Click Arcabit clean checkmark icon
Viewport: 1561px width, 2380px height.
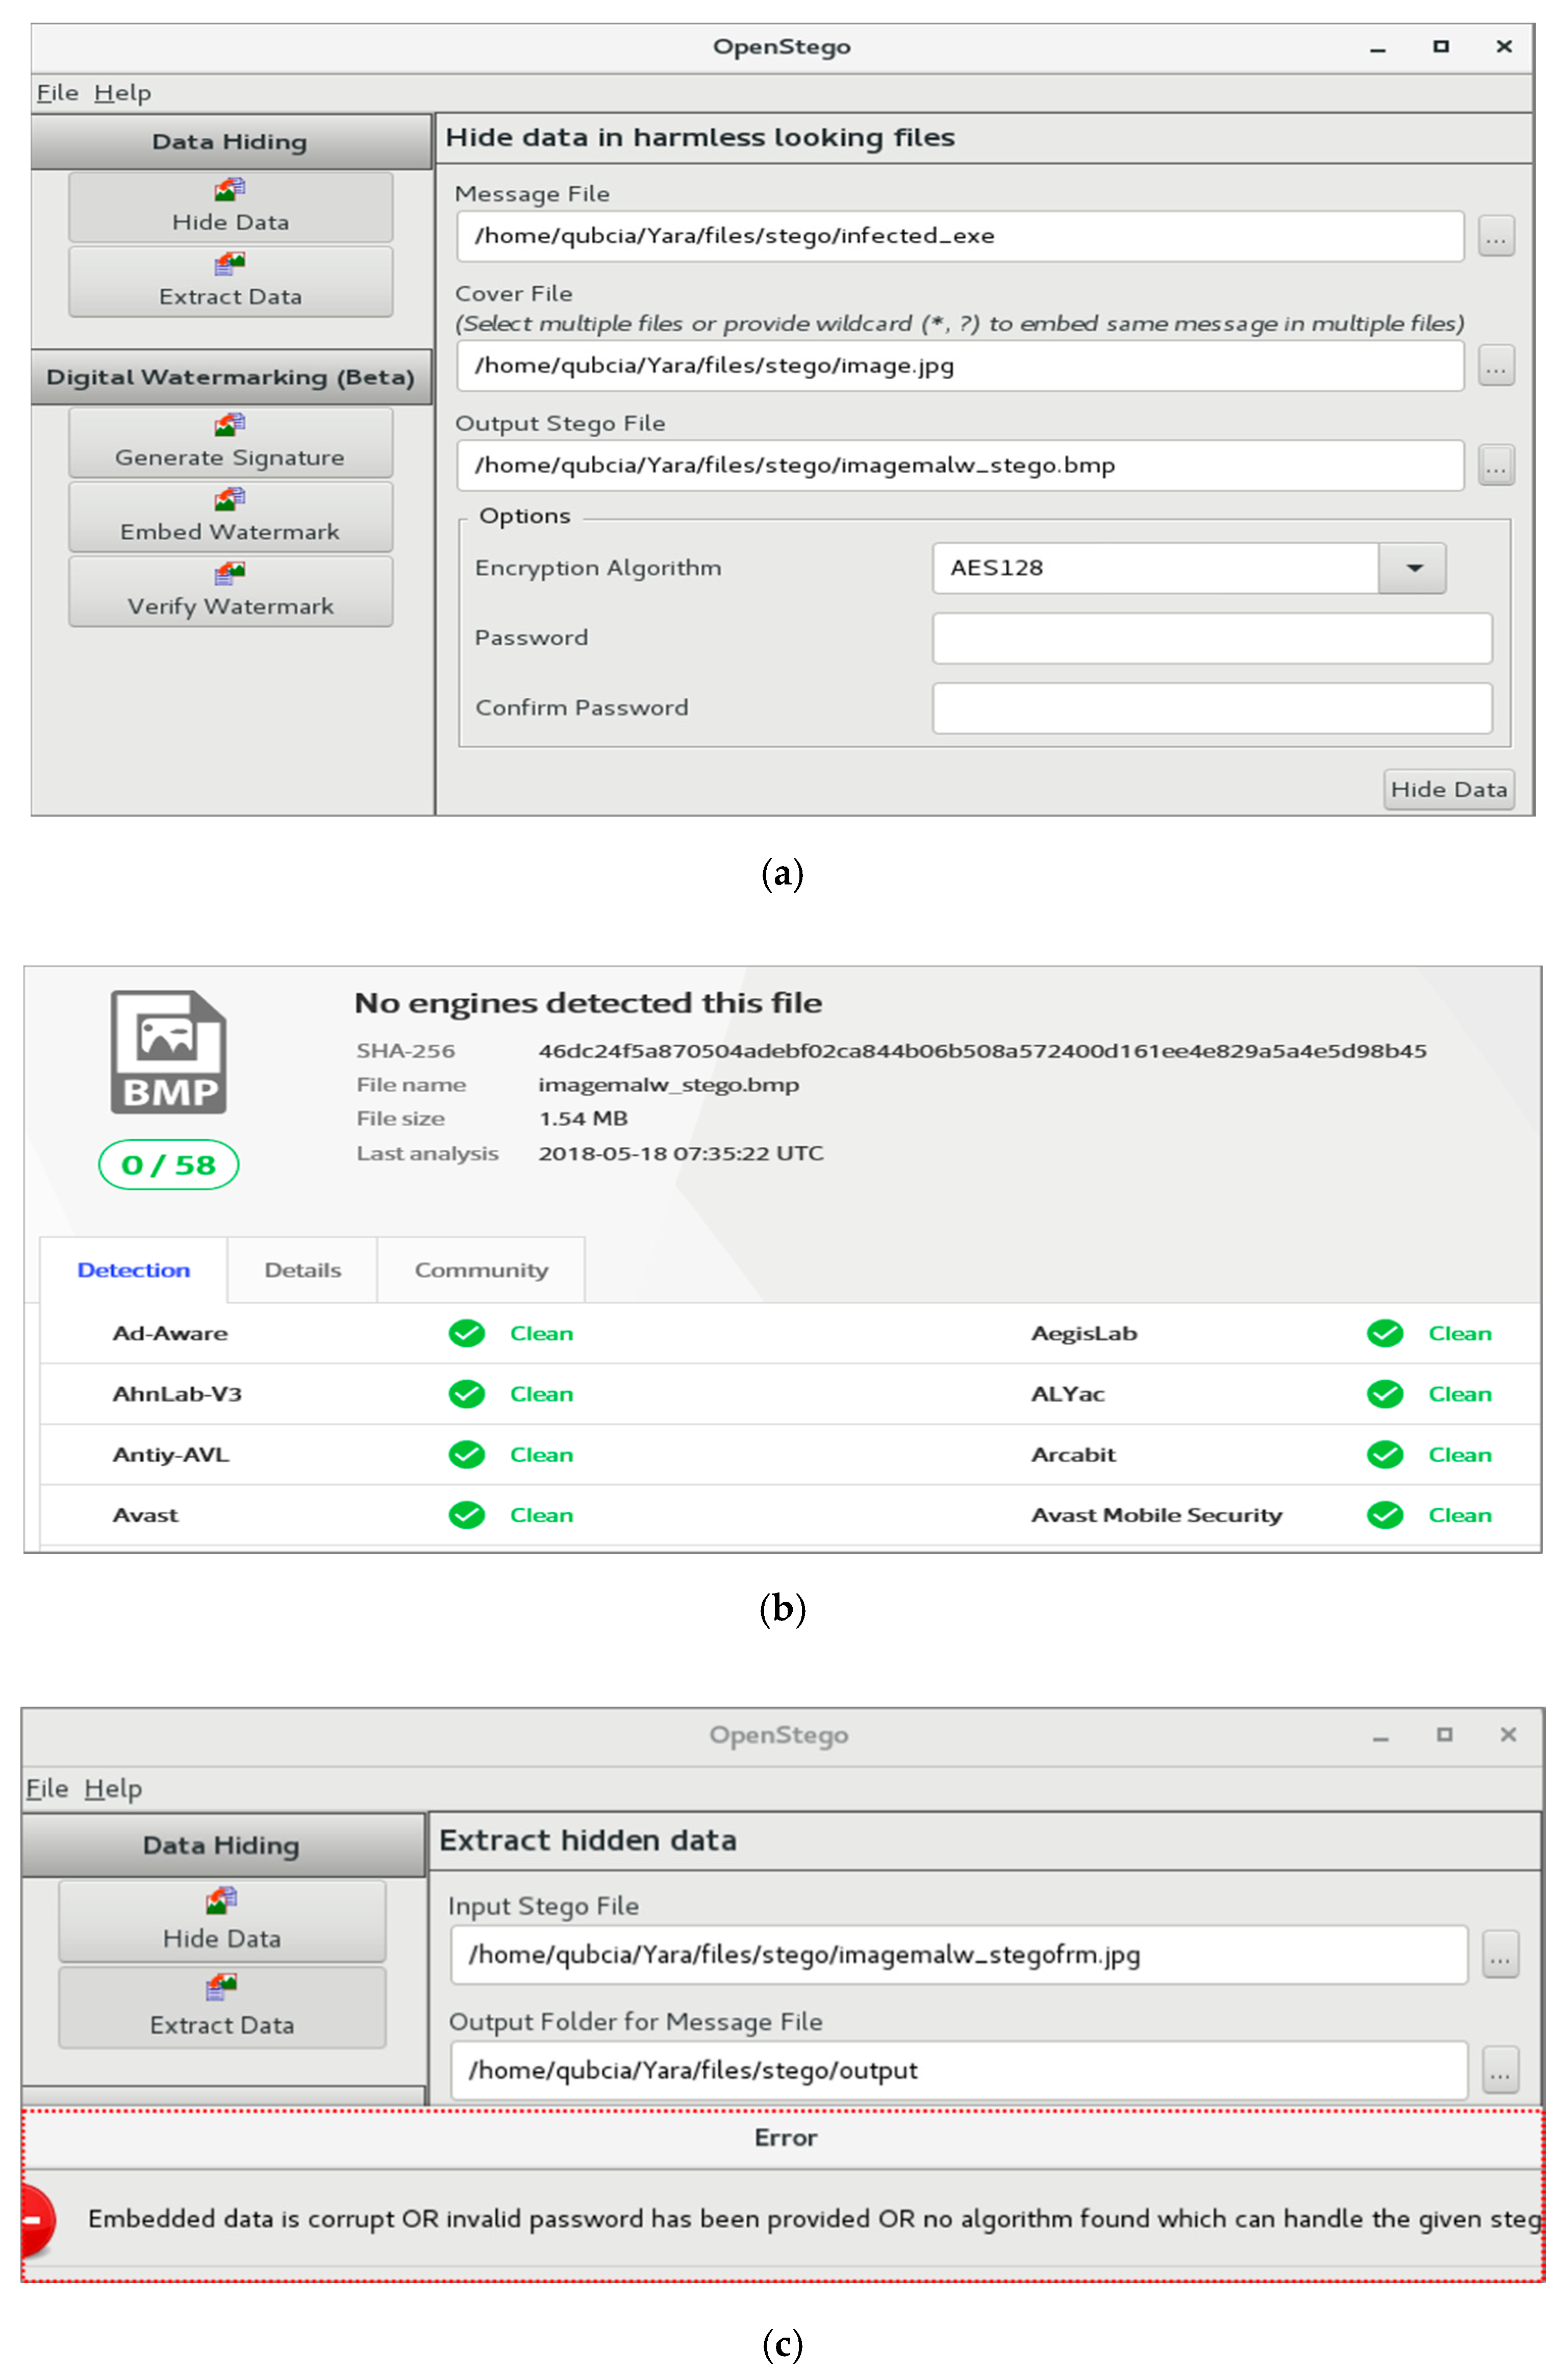[x=1385, y=1454]
